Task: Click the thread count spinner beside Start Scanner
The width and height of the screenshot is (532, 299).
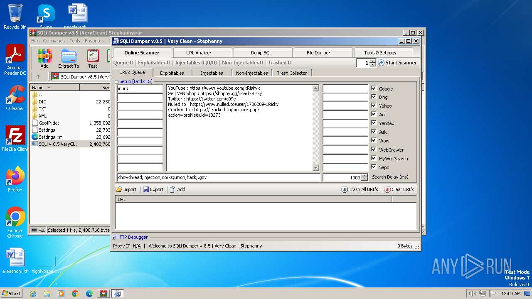Action: 372,63
